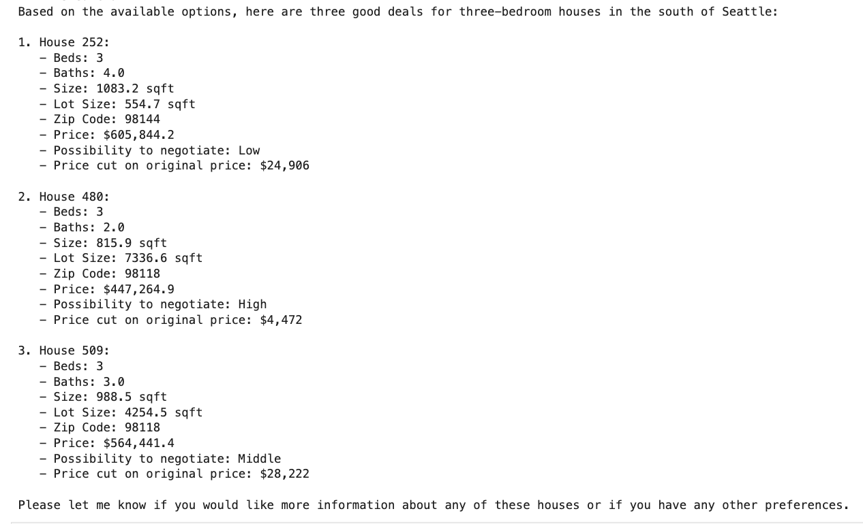This screenshot has width=863, height=524.
Task: Click the $564,441.4 price line
Action: tap(113, 443)
